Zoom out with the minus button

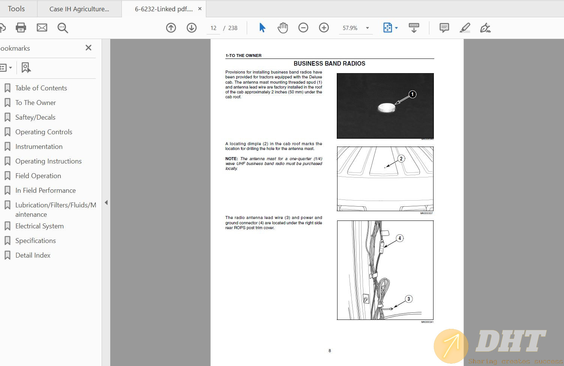(303, 28)
